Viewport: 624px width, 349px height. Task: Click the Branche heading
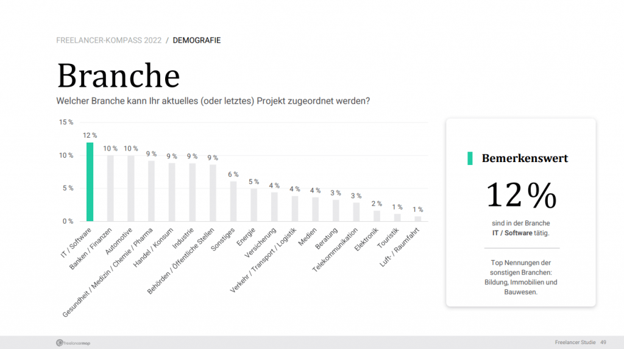(x=119, y=75)
